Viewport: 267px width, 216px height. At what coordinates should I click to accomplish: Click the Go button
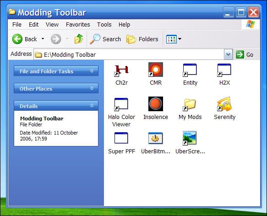pos(245,54)
